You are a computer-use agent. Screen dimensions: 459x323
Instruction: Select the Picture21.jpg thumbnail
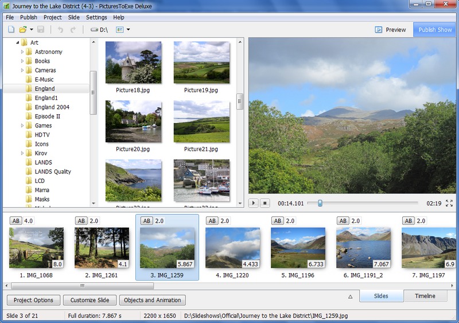(x=201, y=121)
